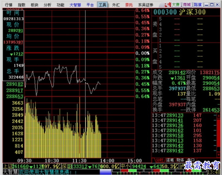Click the 现价 value 289291
This screenshot has height=175, width=222.
click(16, 31)
